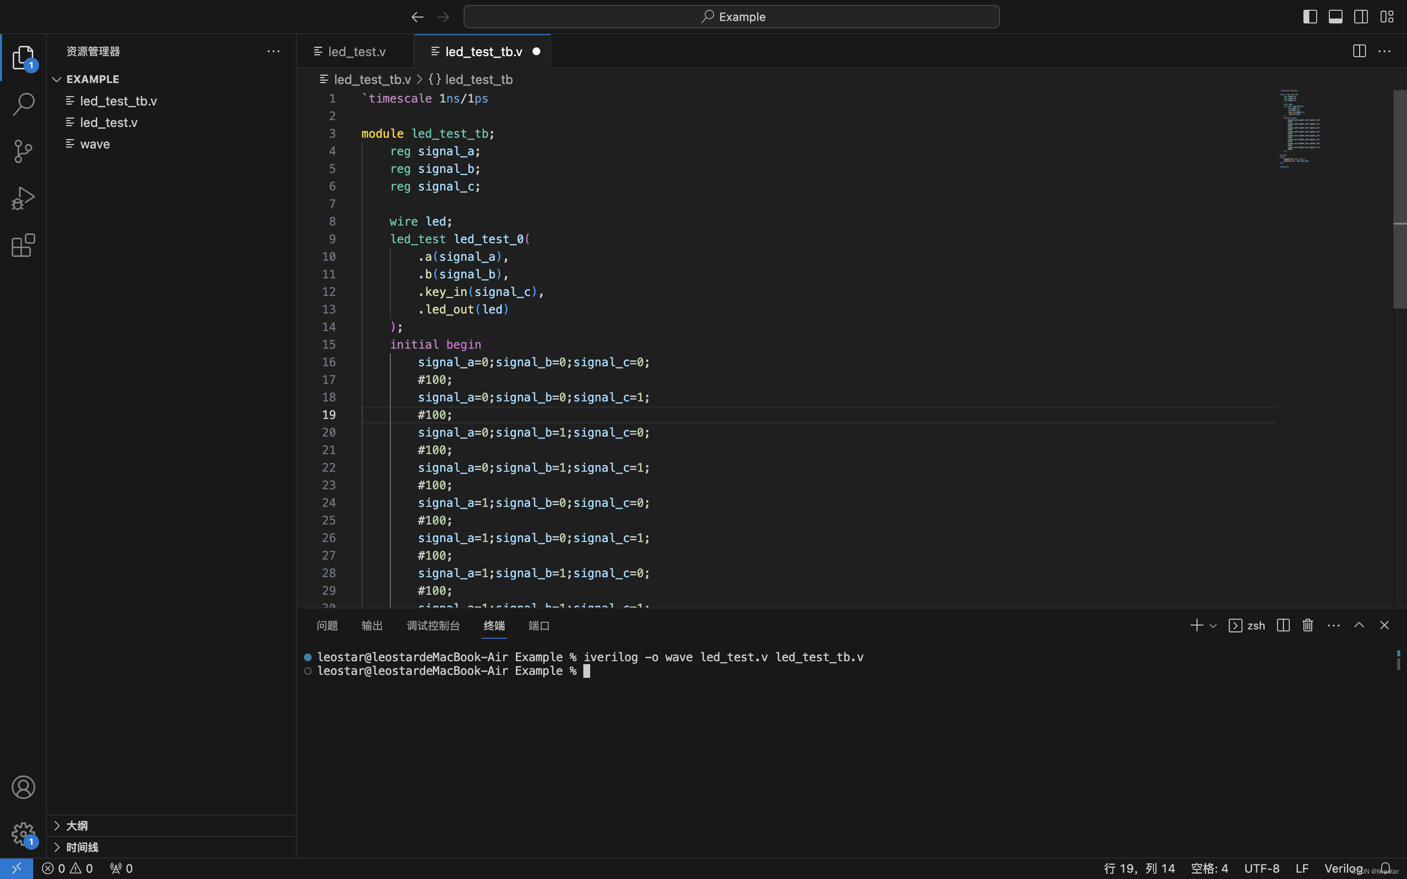Image resolution: width=1407 pixels, height=879 pixels.
Task: Split the editor to the right
Action: tap(1359, 51)
